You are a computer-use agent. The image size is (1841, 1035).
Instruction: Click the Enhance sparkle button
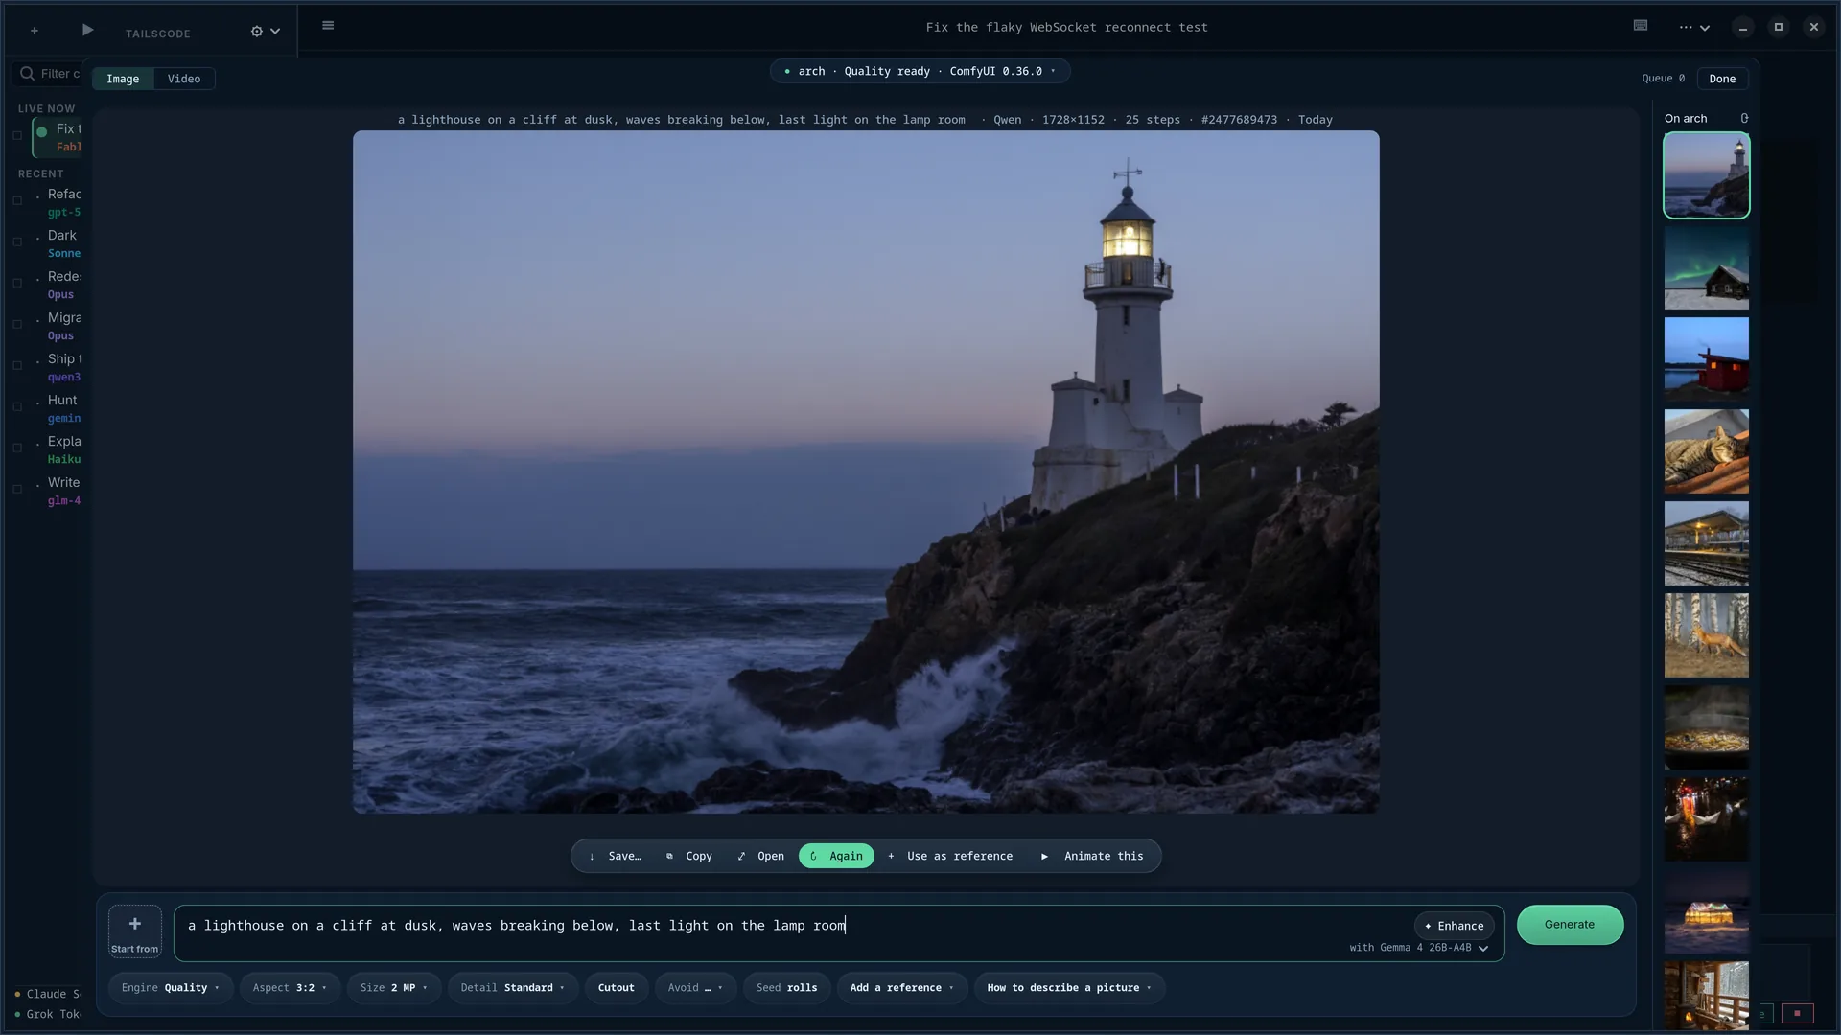(1454, 926)
